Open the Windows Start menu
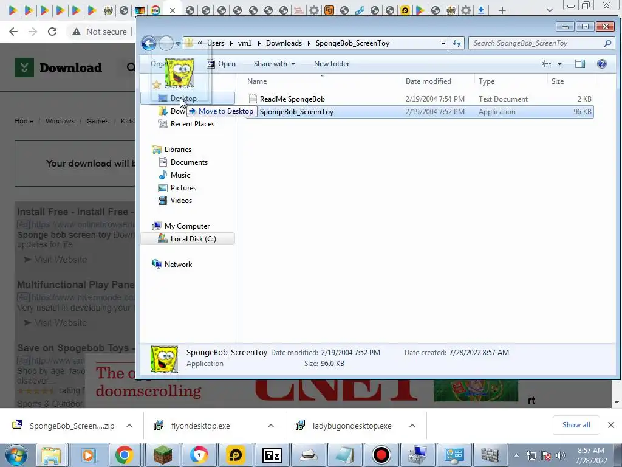622x467 pixels. (x=16, y=455)
